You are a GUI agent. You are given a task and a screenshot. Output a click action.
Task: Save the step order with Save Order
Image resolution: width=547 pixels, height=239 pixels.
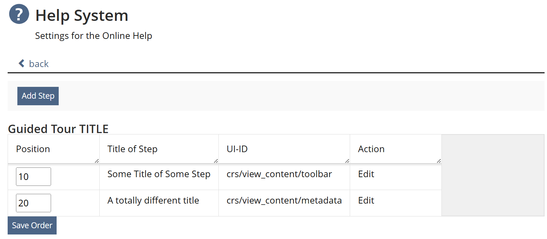coord(32,225)
